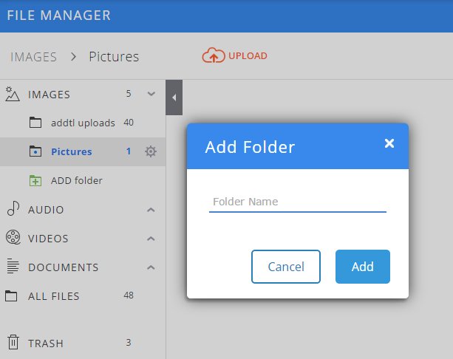The height and width of the screenshot is (359, 453).
Task: Click the Trash bin icon
Action: tap(13, 342)
